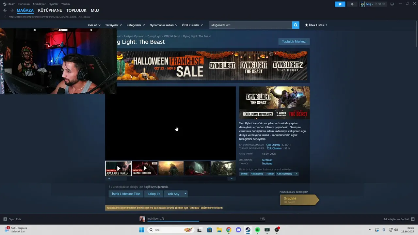Open the Techland publisher link

267,164
